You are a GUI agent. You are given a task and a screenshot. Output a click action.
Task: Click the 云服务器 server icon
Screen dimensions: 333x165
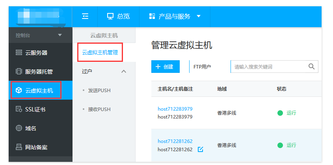point(19,52)
